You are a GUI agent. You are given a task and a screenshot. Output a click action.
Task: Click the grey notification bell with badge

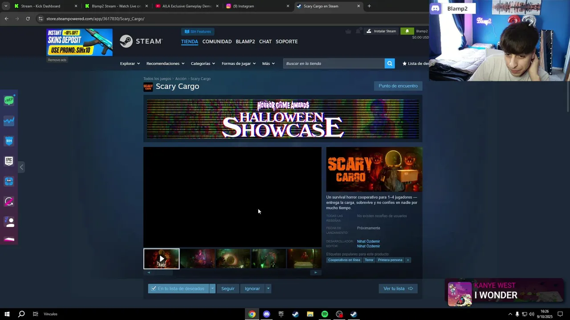click(x=358, y=31)
